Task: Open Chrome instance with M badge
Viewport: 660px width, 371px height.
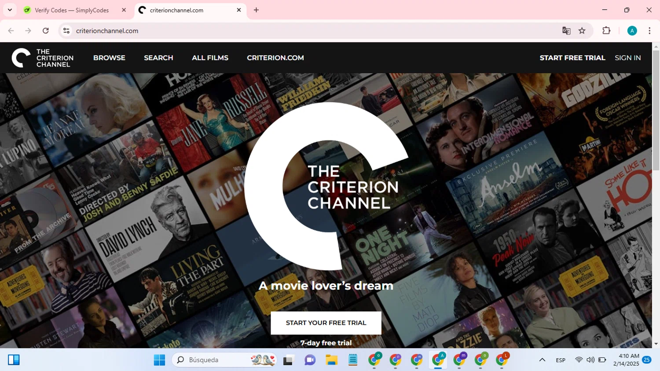Action: [x=459, y=360]
